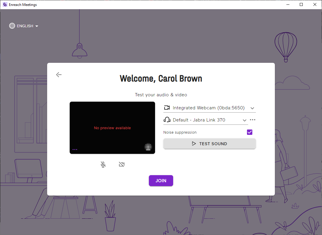Viewport: 322px width, 235px height.
Task: Click the background blur icon in preview
Action: click(148, 147)
